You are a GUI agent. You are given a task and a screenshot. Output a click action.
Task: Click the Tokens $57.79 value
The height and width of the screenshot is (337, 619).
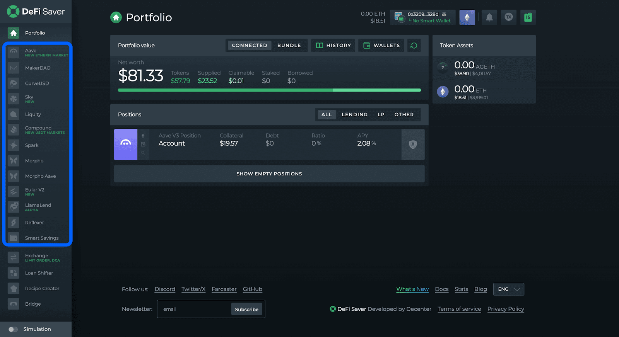pos(181,81)
